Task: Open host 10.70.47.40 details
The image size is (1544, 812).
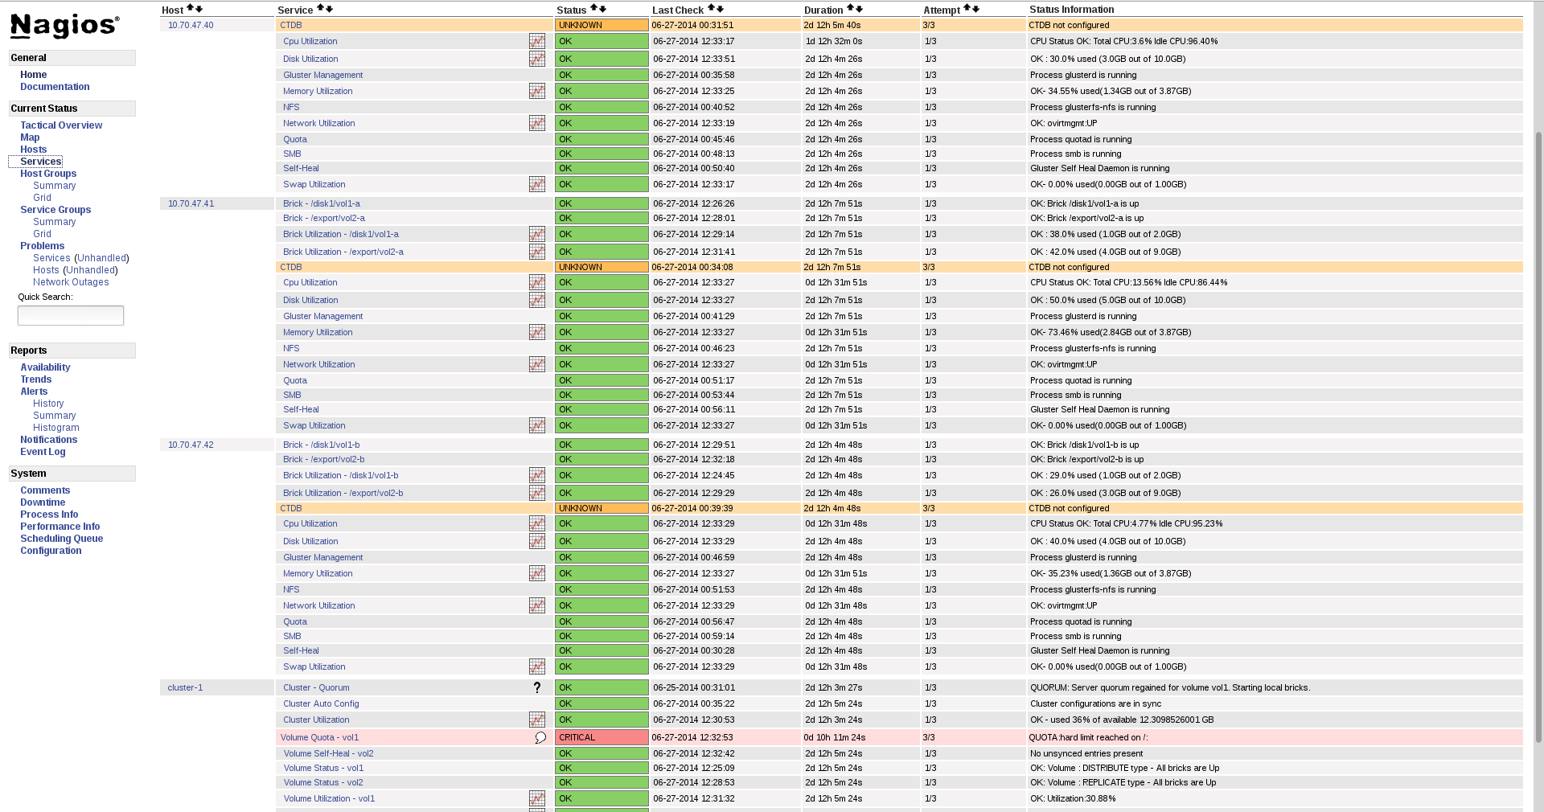Action: [190, 25]
